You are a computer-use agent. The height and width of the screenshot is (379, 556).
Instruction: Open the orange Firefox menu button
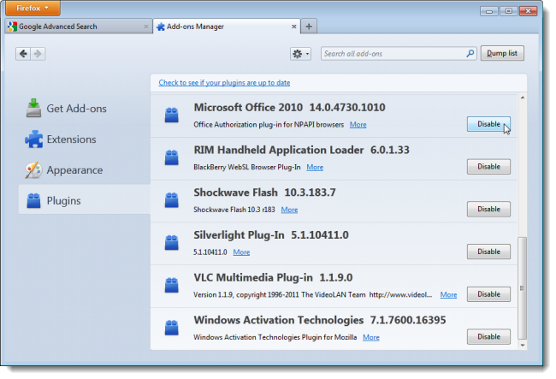point(33,8)
